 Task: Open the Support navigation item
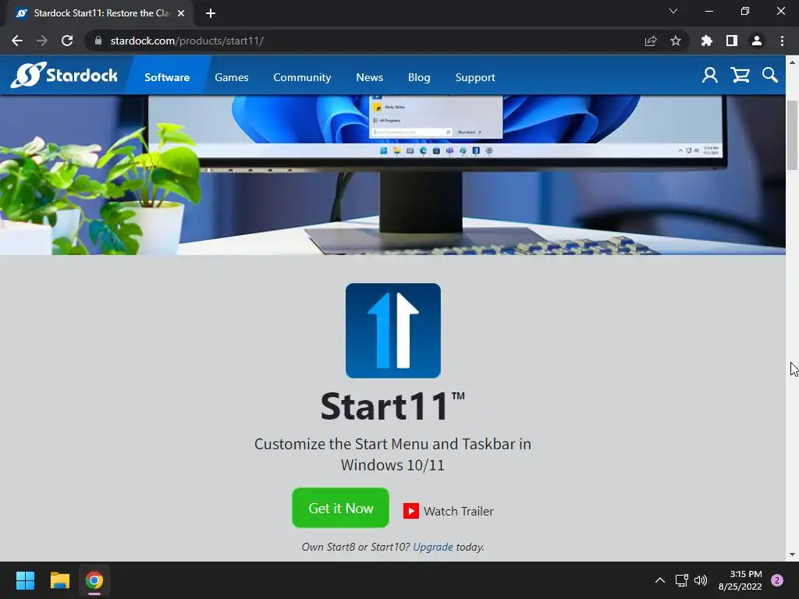coord(475,77)
